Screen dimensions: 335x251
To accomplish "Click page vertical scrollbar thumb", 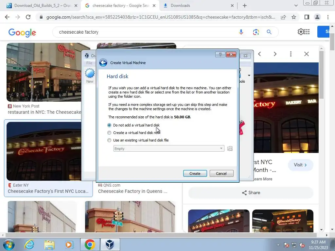I will pyautogui.click(x=332, y=42).
